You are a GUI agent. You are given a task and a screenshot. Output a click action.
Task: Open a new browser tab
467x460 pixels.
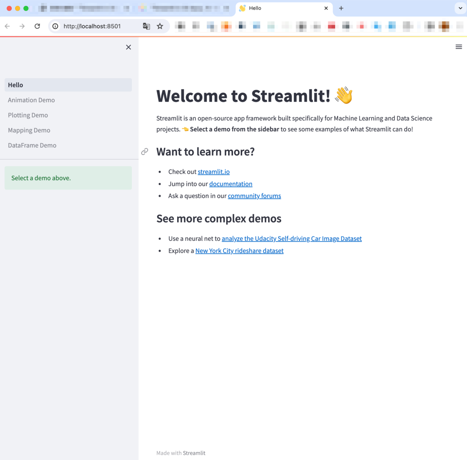click(x=341, y=8)
